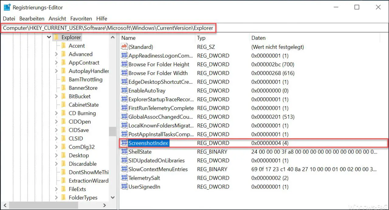Click the tree vertical scrollbar thumb
Image resolution: width=389 pixels, height=210 pixels.
pyautogui.click(x=113, y=131)
